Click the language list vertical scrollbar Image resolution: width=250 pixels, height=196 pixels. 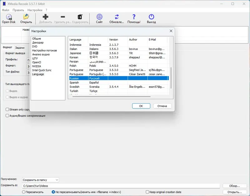coord(171,78)
